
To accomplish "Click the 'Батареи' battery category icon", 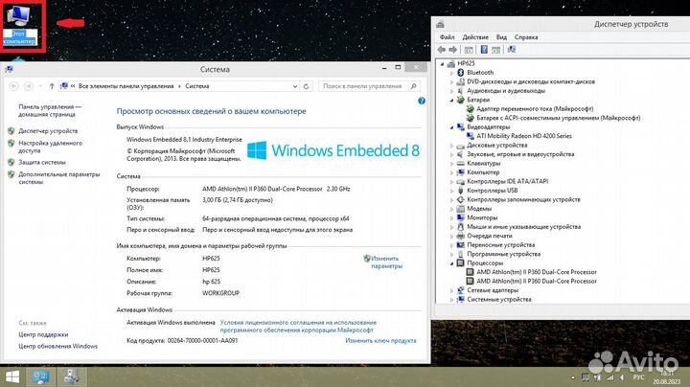I will (x=461, y=100).
